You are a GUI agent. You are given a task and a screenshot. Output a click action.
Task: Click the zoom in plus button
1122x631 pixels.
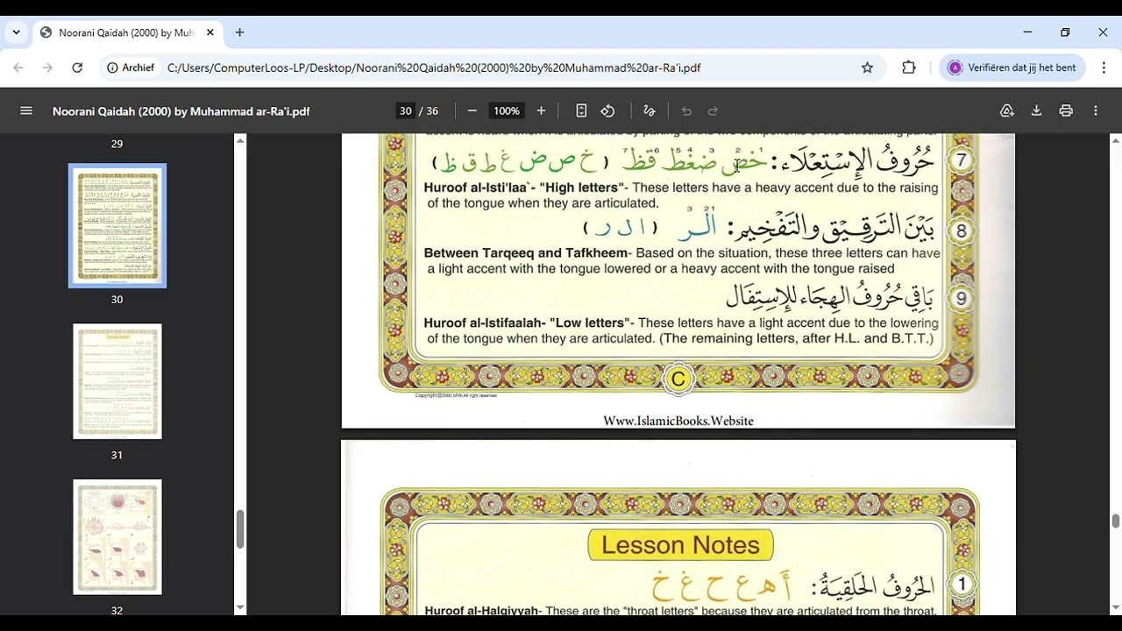pyautogui.click(x=541, y=111)
